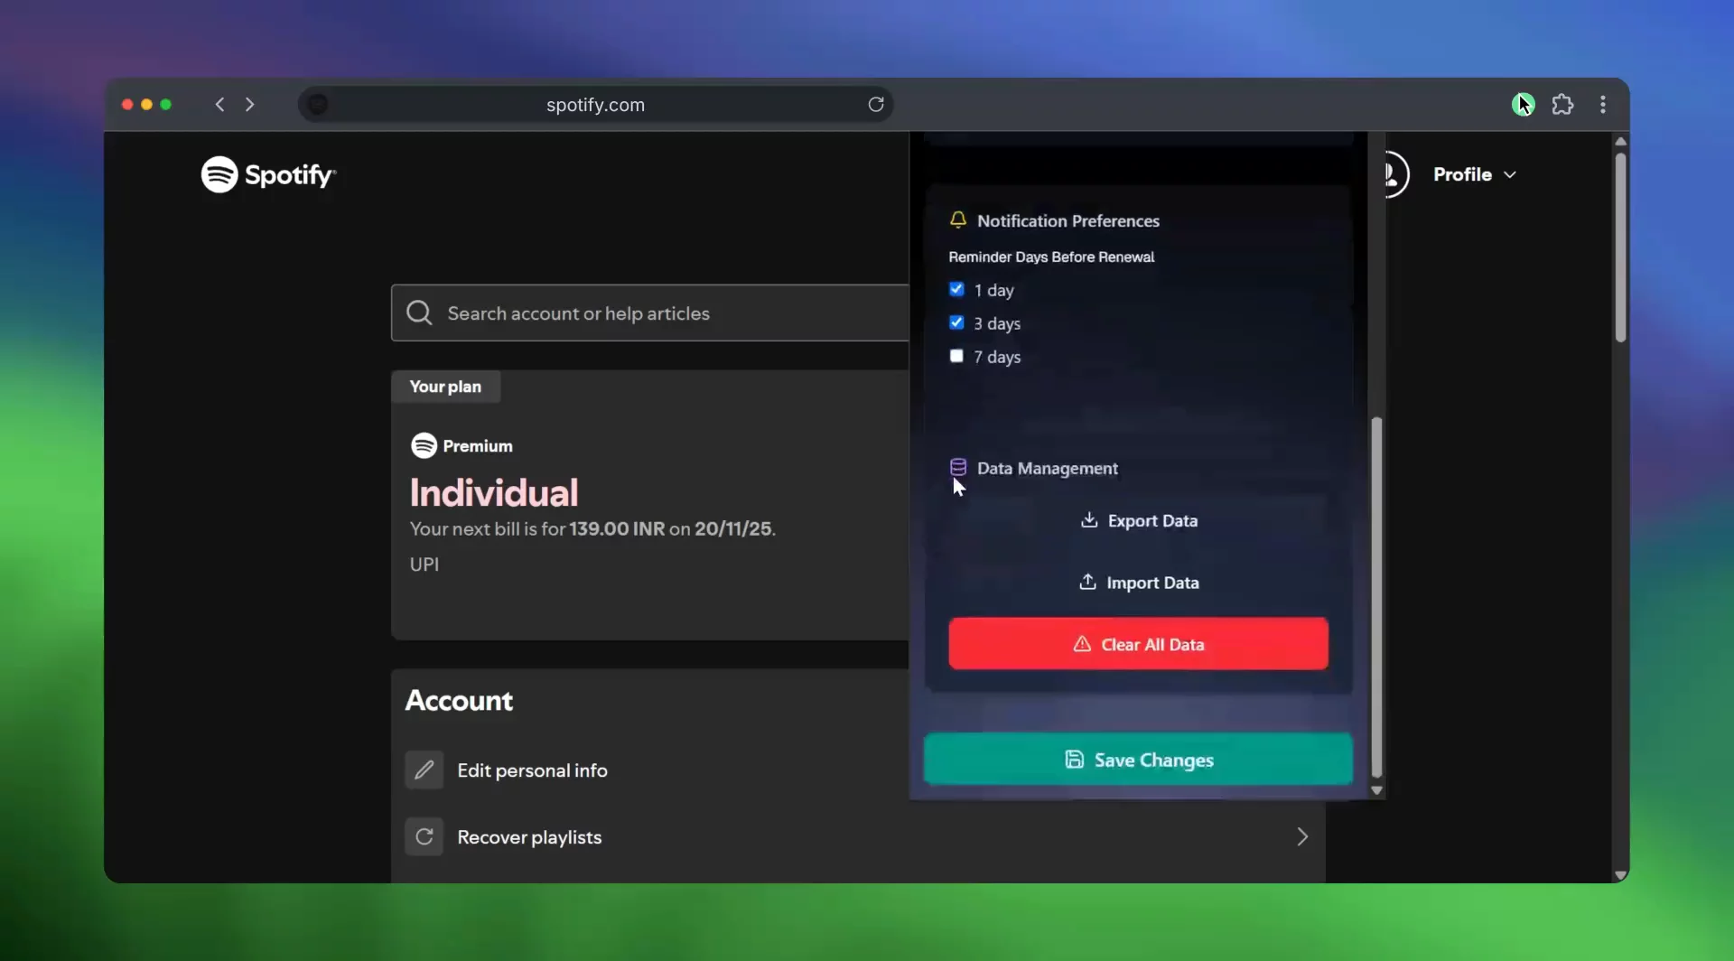Disable the 1 day reminder checkbox
The width and height of the screenshot is (1734, 961).
957,289
